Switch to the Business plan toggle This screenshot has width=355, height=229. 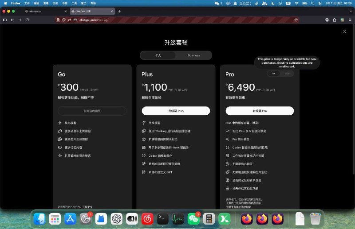coord(193,55)
